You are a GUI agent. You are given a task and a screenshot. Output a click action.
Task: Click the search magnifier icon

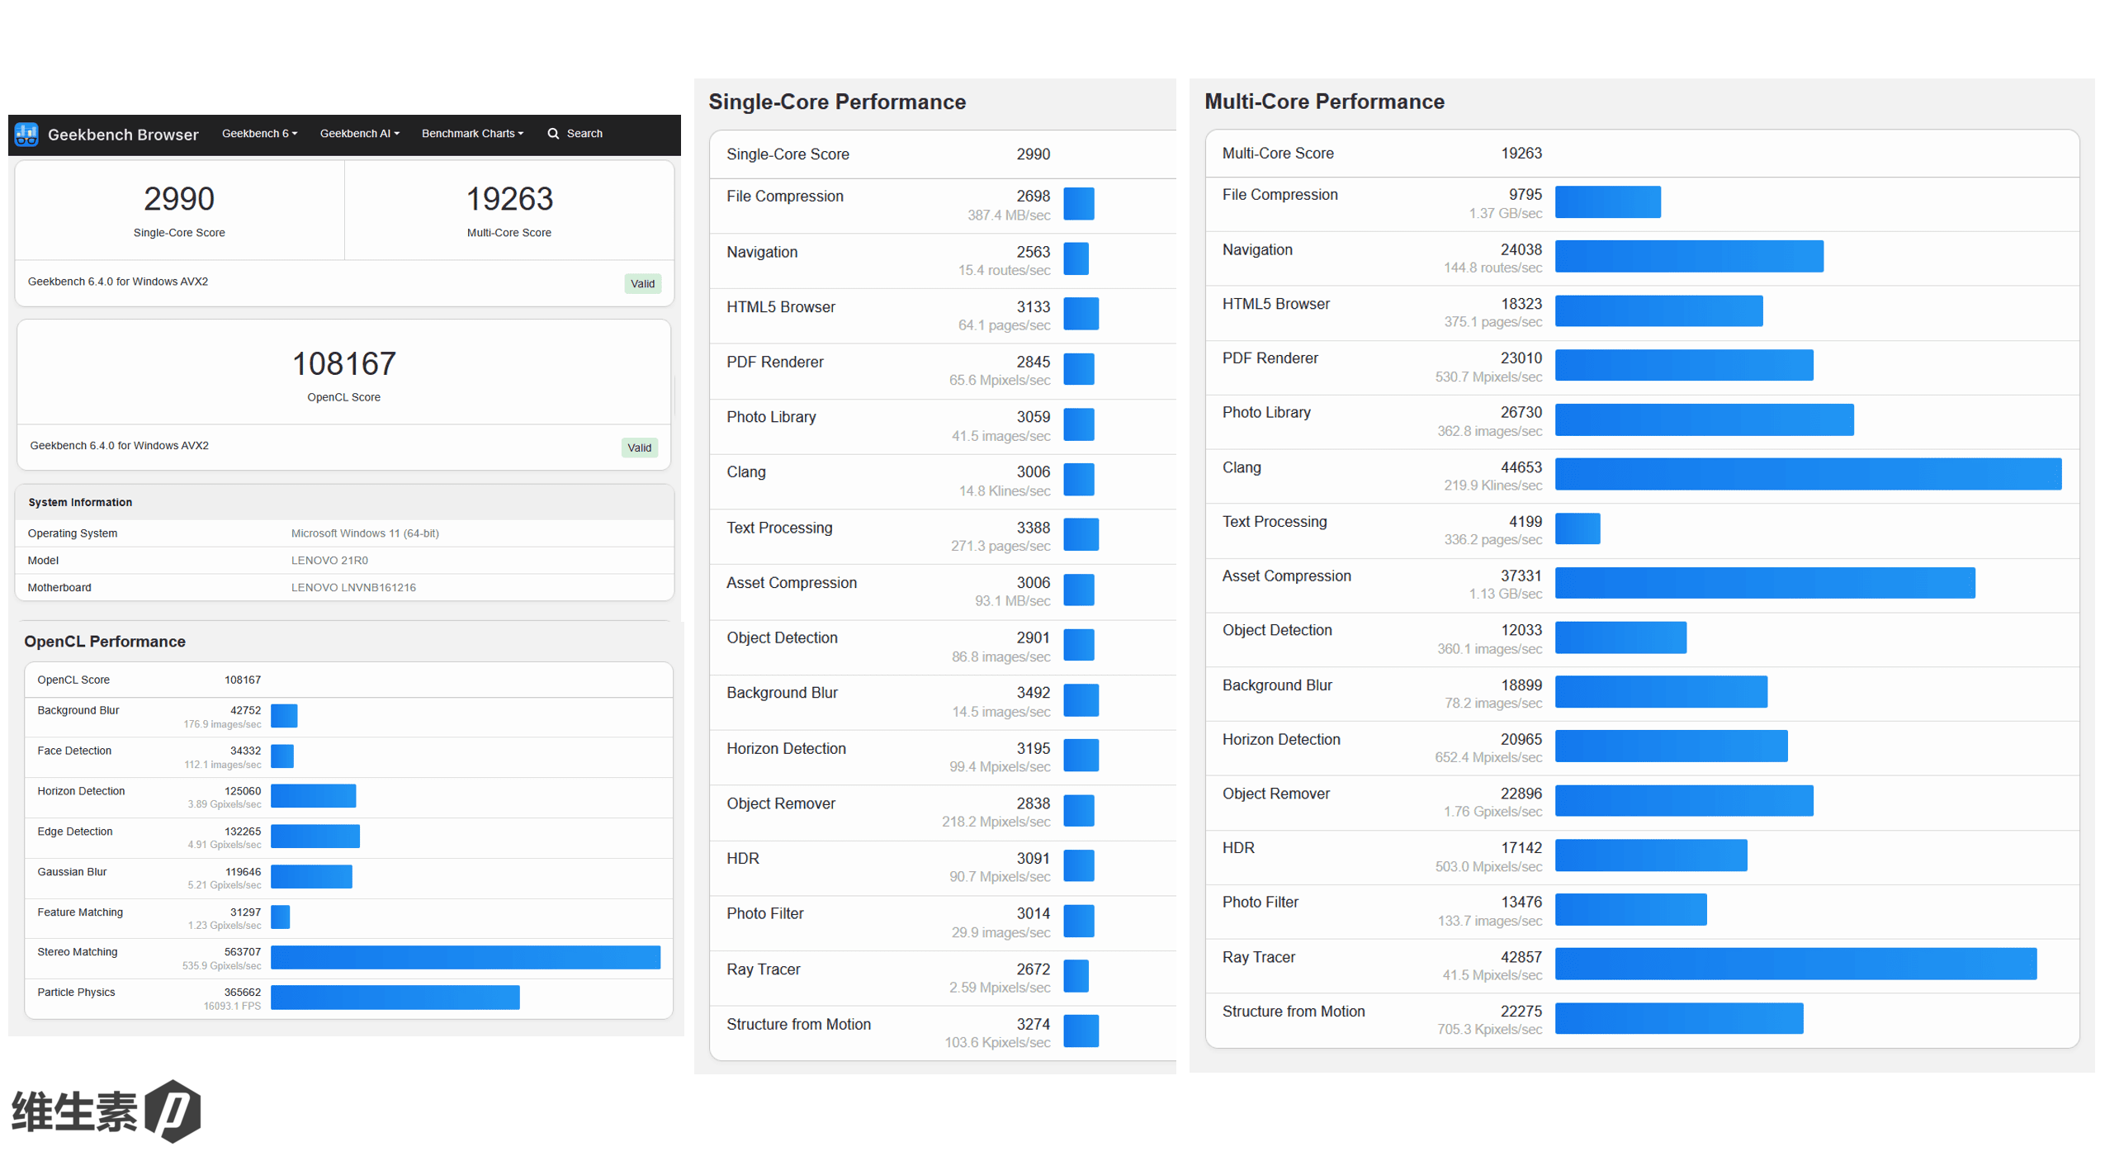[x=553, y=134]
